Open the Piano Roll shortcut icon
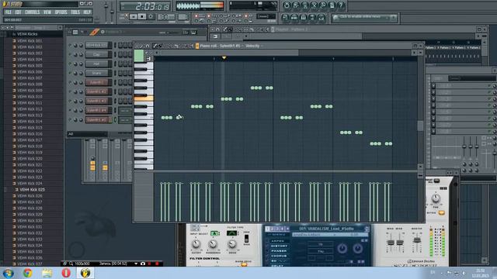The image size is (497, 279). click(x=303, y=17)
